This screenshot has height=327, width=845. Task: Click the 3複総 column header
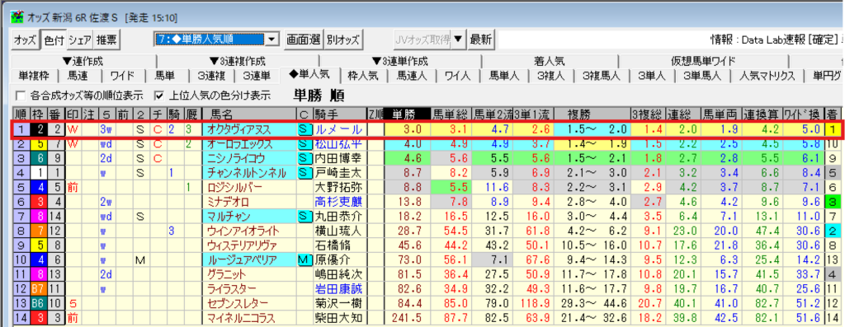(x=647, y=114)
